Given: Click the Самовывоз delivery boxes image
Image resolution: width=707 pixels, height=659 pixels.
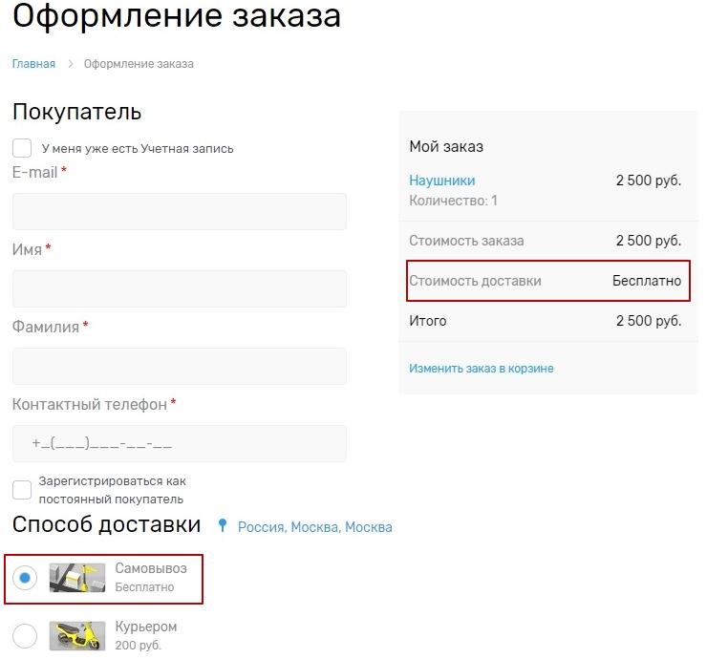Looking at the screenshot, I should pos(77,578).
